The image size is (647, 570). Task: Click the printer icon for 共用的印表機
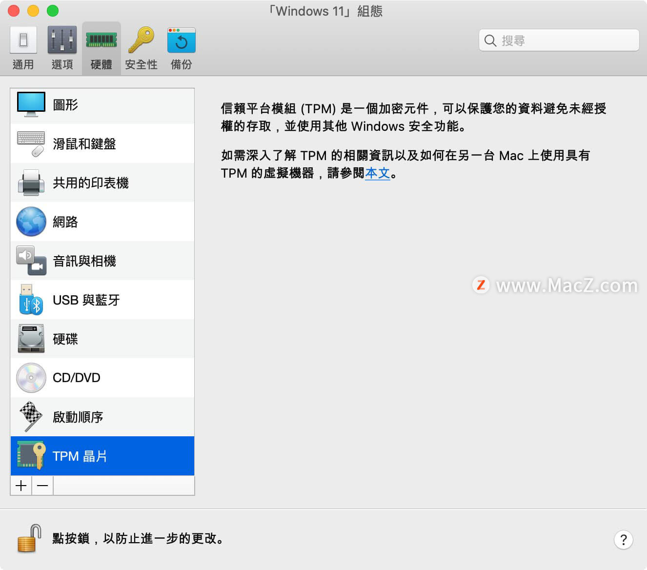[31, 183]
